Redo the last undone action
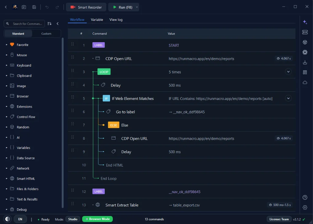Viewport: 313px width, 224px height. click(x=57, y=7)
